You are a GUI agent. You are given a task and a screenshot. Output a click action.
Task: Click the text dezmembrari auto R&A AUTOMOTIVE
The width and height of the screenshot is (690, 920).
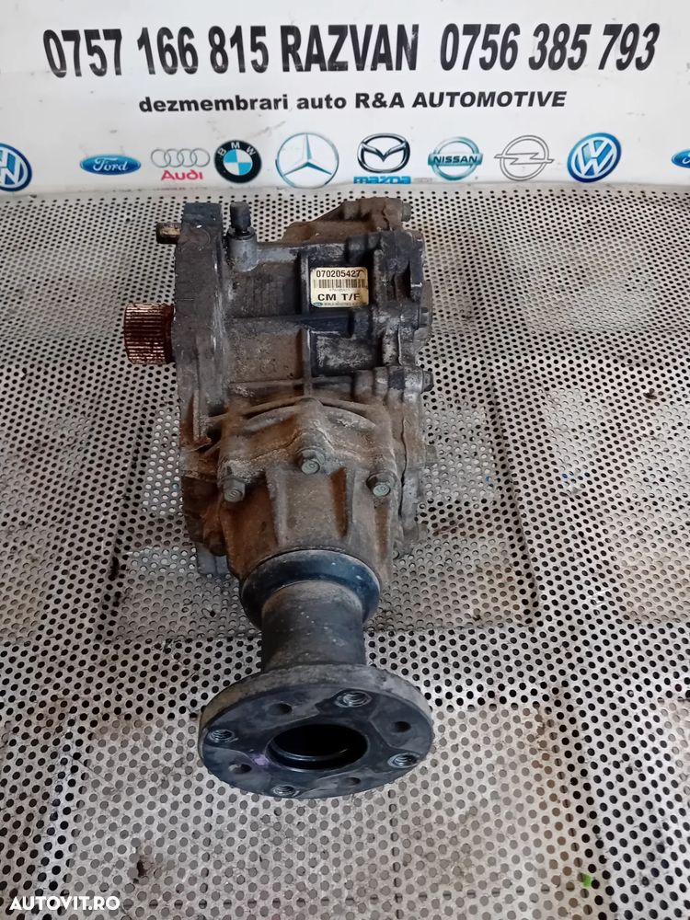[x=352, y=101]
